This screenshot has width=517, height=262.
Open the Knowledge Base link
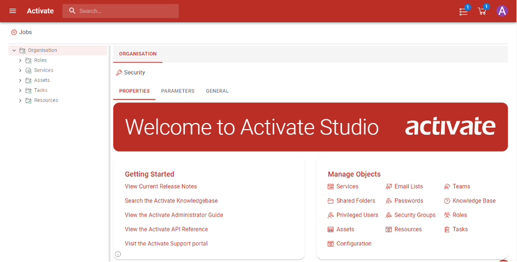click(x=474, y=201)
